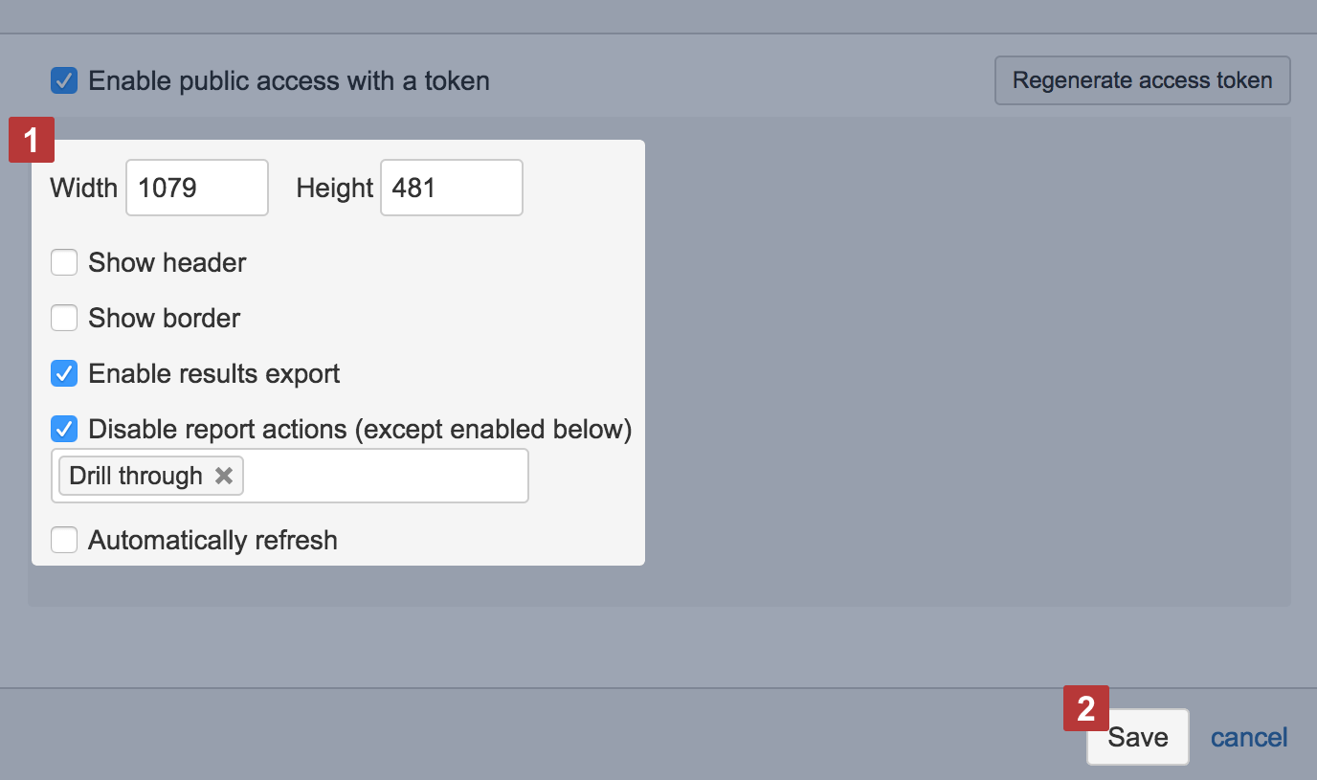Screen dimensions: 1317x780
Task: Click the Height label text
Action: coord(334,188)
